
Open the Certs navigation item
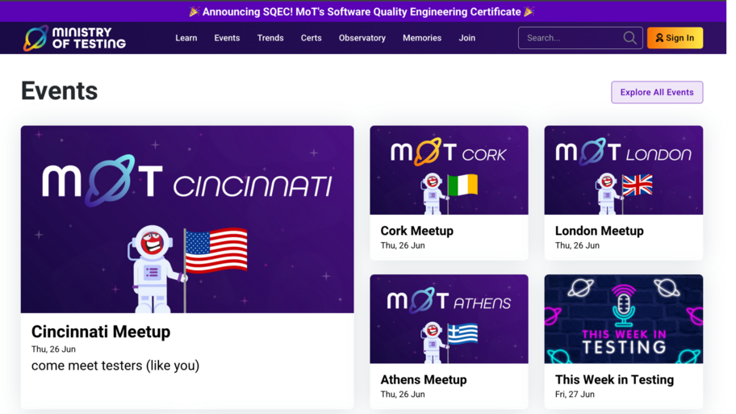pyautogui.click(x=312, y=38)
